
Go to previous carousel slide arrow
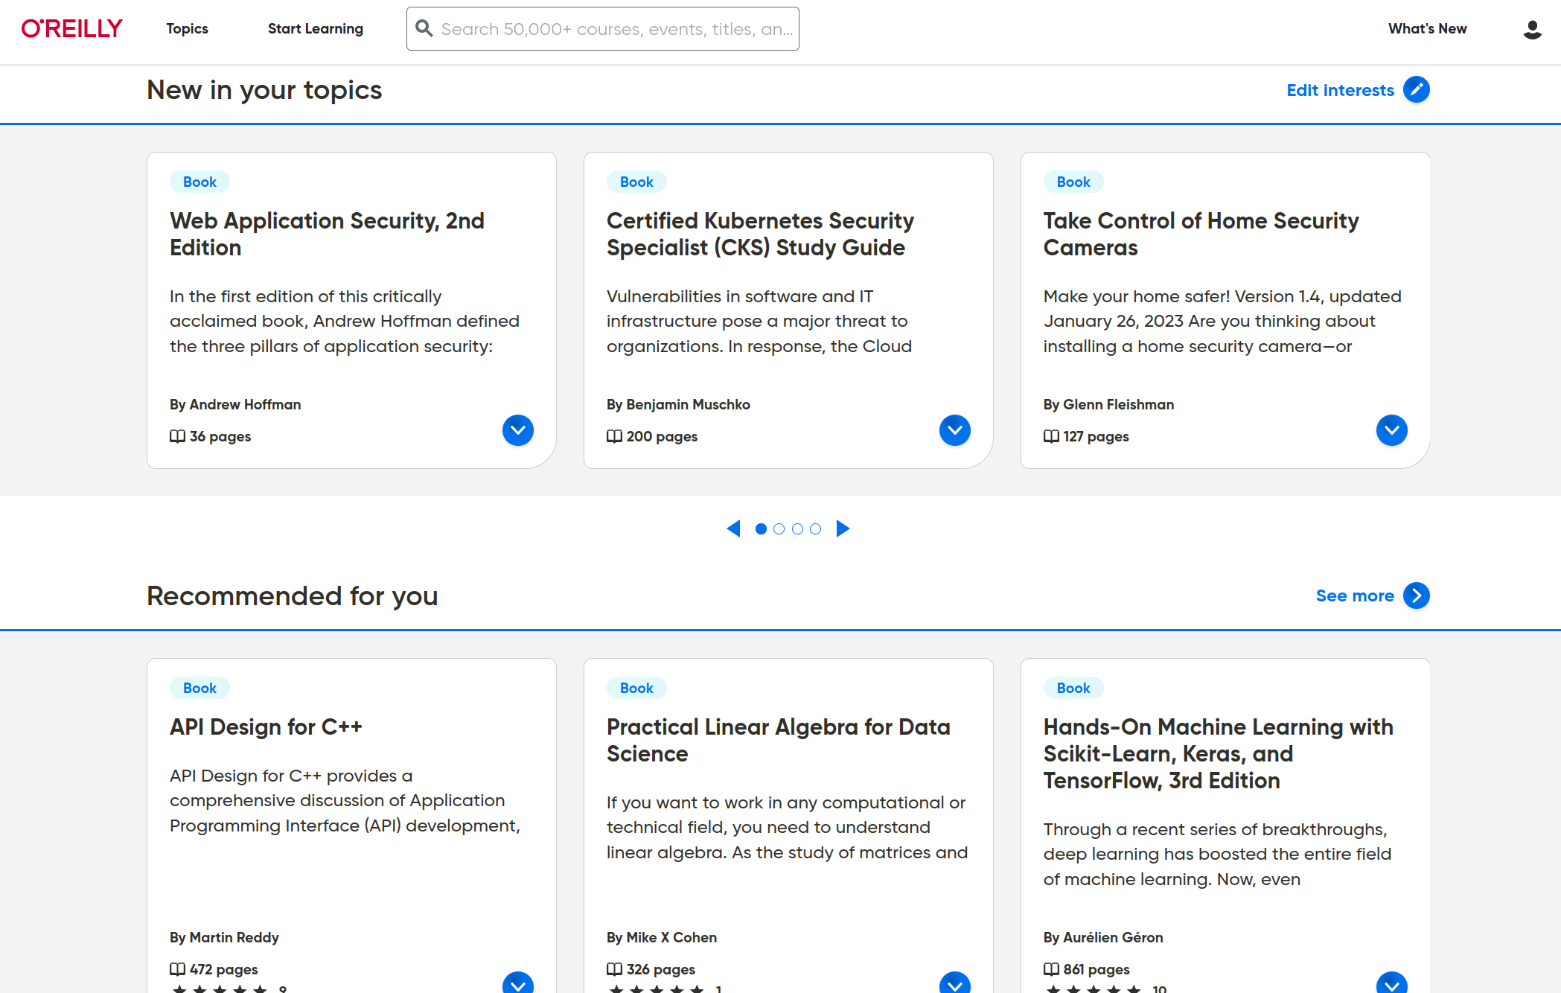coord(733,529)
